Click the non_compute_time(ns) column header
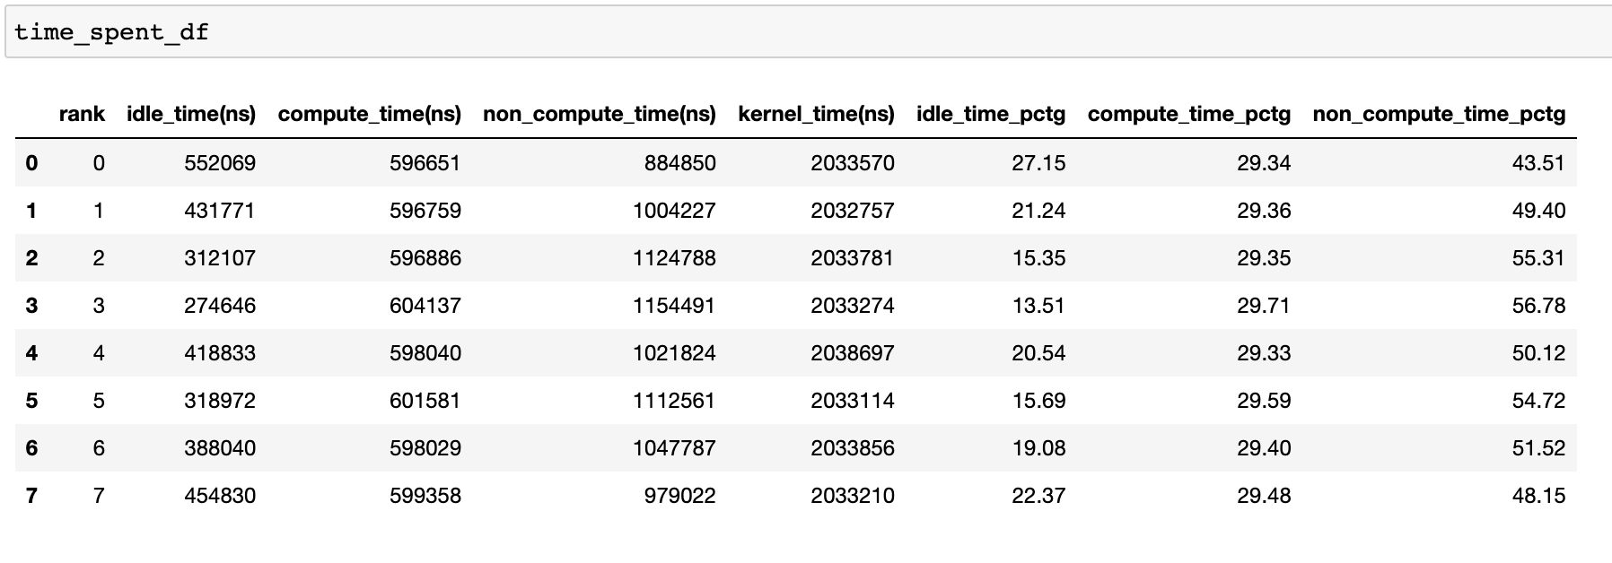Screen dimensions: 1612x563 point(599,114)
